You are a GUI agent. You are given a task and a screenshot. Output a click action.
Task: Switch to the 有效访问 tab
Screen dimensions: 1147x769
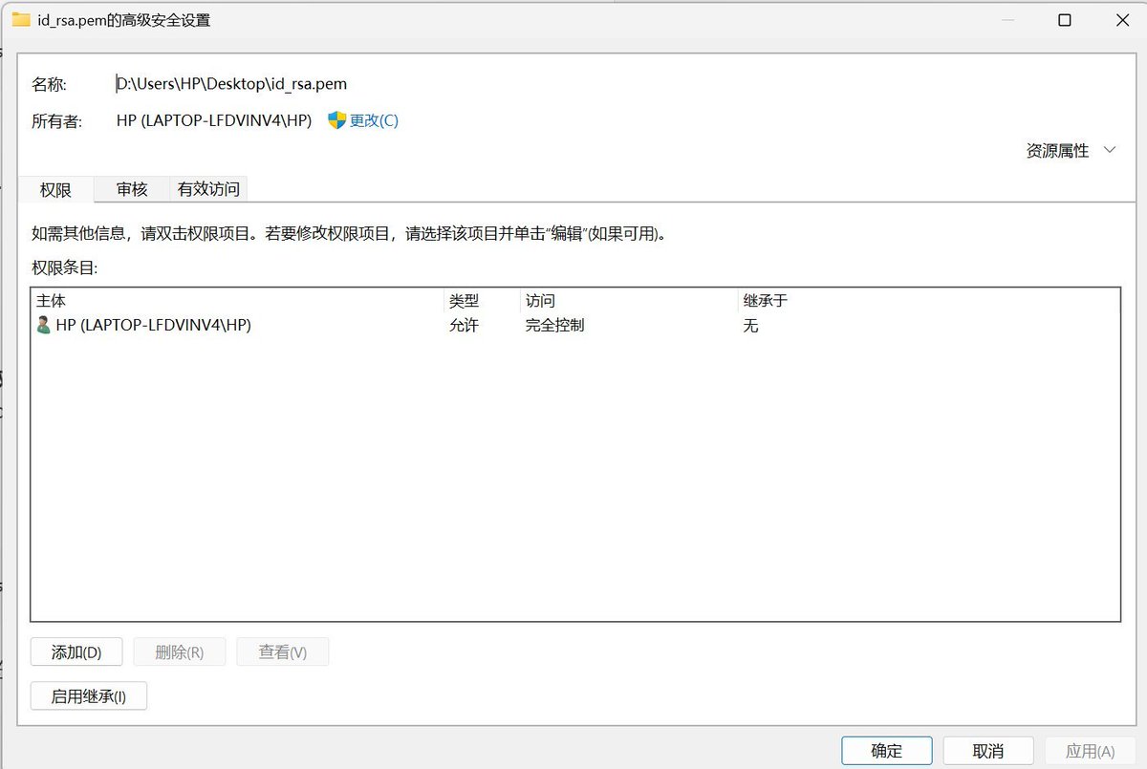[x=208, y=189]
